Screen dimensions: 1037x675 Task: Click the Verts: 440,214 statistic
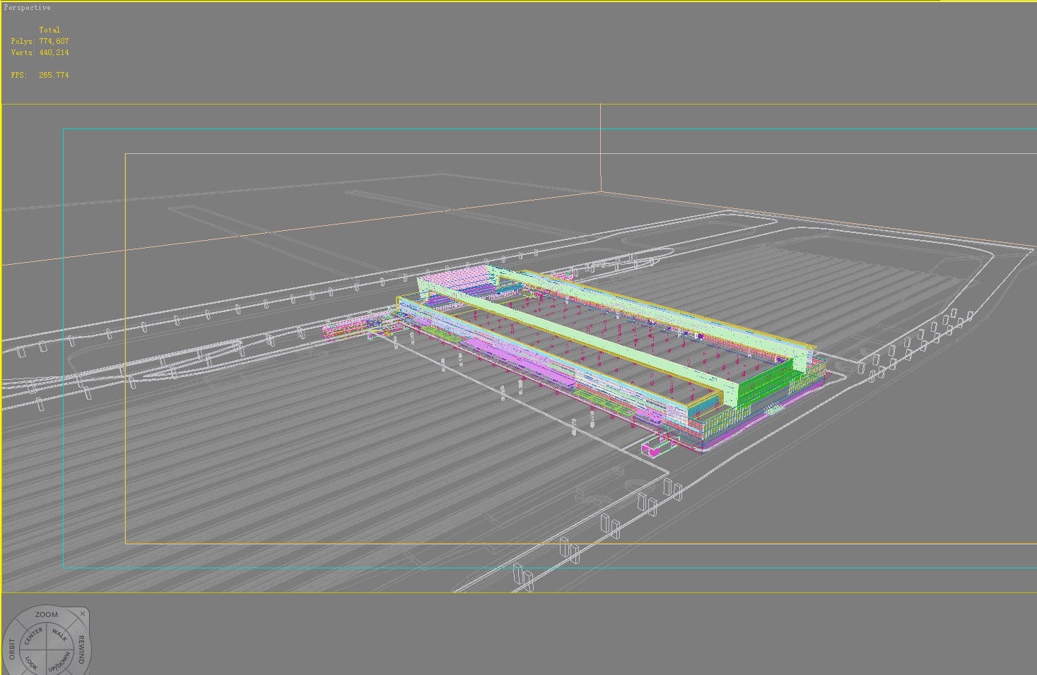coord(40,52)
